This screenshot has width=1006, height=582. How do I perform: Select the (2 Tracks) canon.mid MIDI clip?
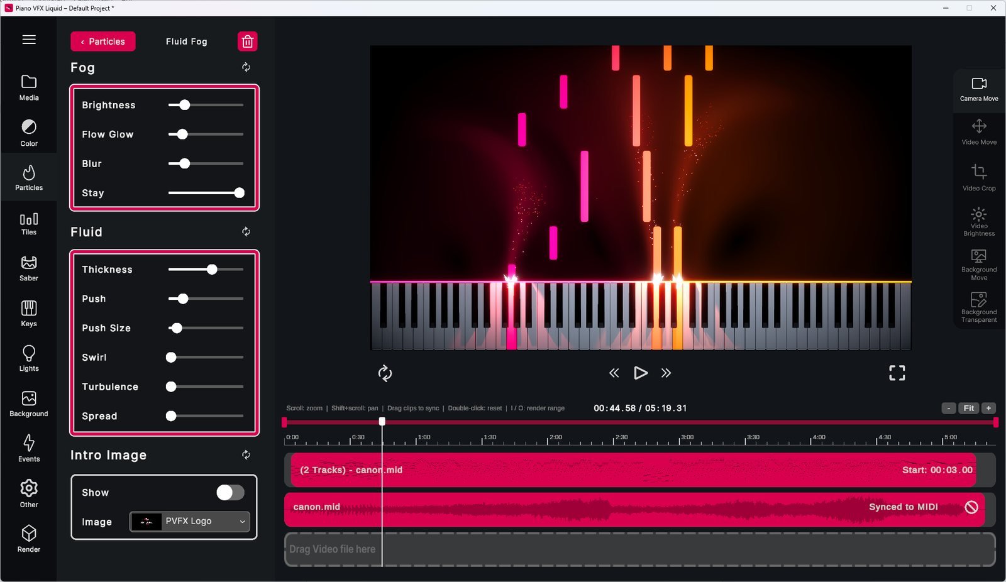point(633,470)
